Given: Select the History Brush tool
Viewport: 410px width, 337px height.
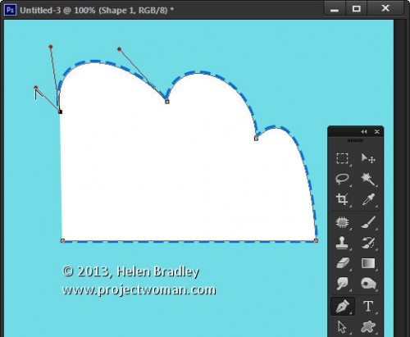Looking at the screenshot, I should (x=368, y=243).
